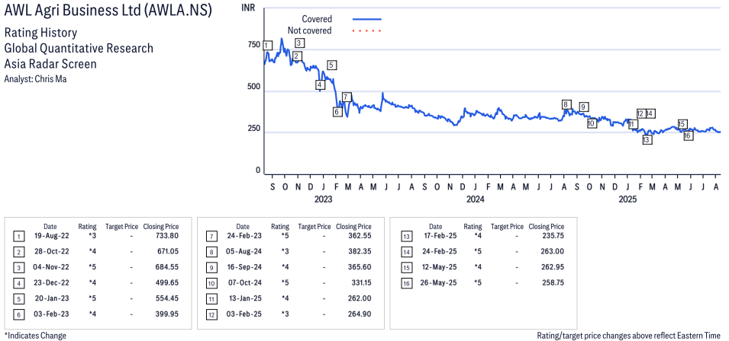Click chart marker 7 on chart
Viewport: 729px width, 341px height.
coord(347,97)
